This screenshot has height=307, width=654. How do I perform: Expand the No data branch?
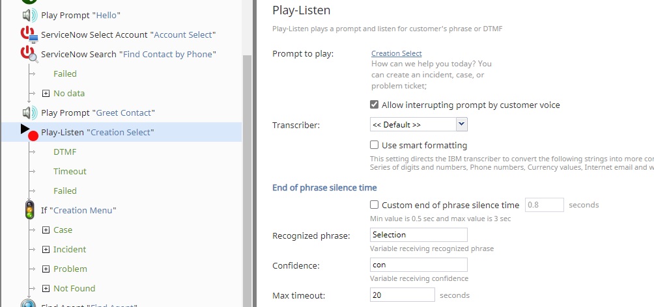tap(46, 93)
